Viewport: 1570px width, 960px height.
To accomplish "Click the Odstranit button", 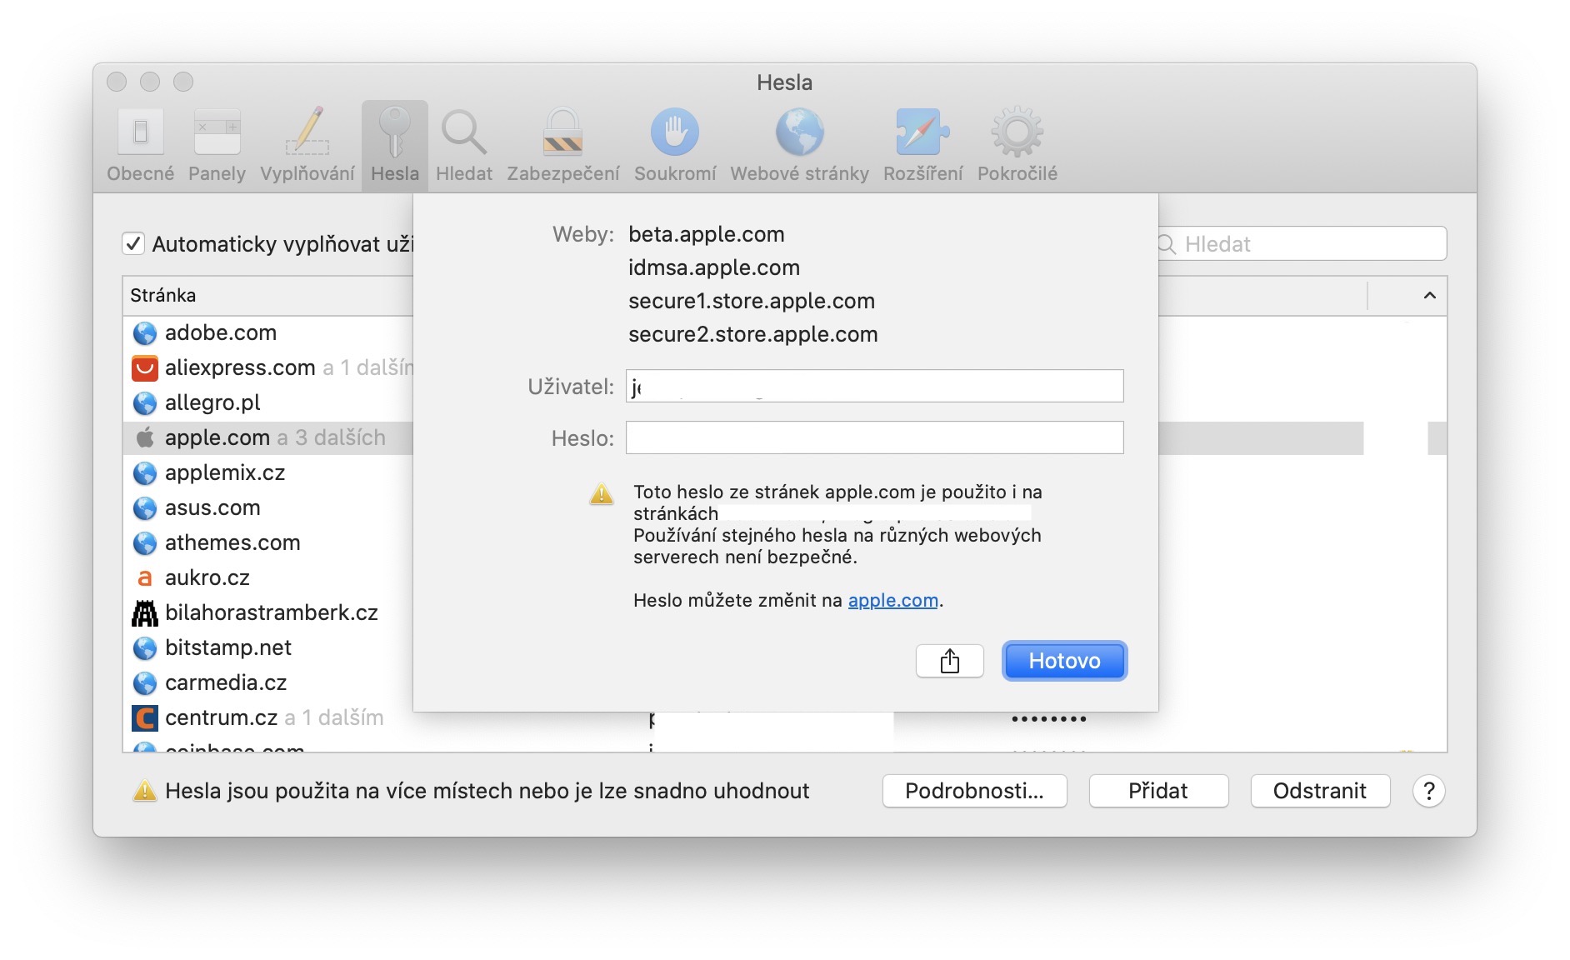I will tap(1320, 791).
